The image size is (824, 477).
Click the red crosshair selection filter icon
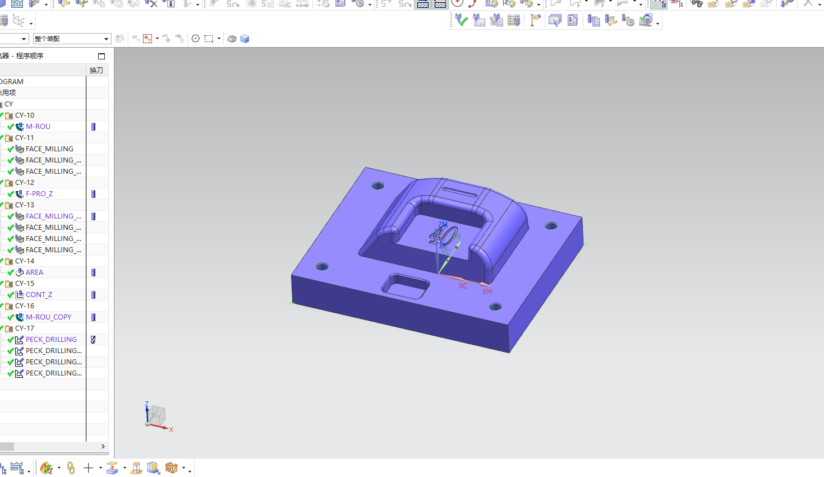click(x=148, y=39)
